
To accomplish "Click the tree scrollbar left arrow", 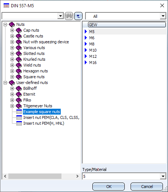I will click(5, 176).
